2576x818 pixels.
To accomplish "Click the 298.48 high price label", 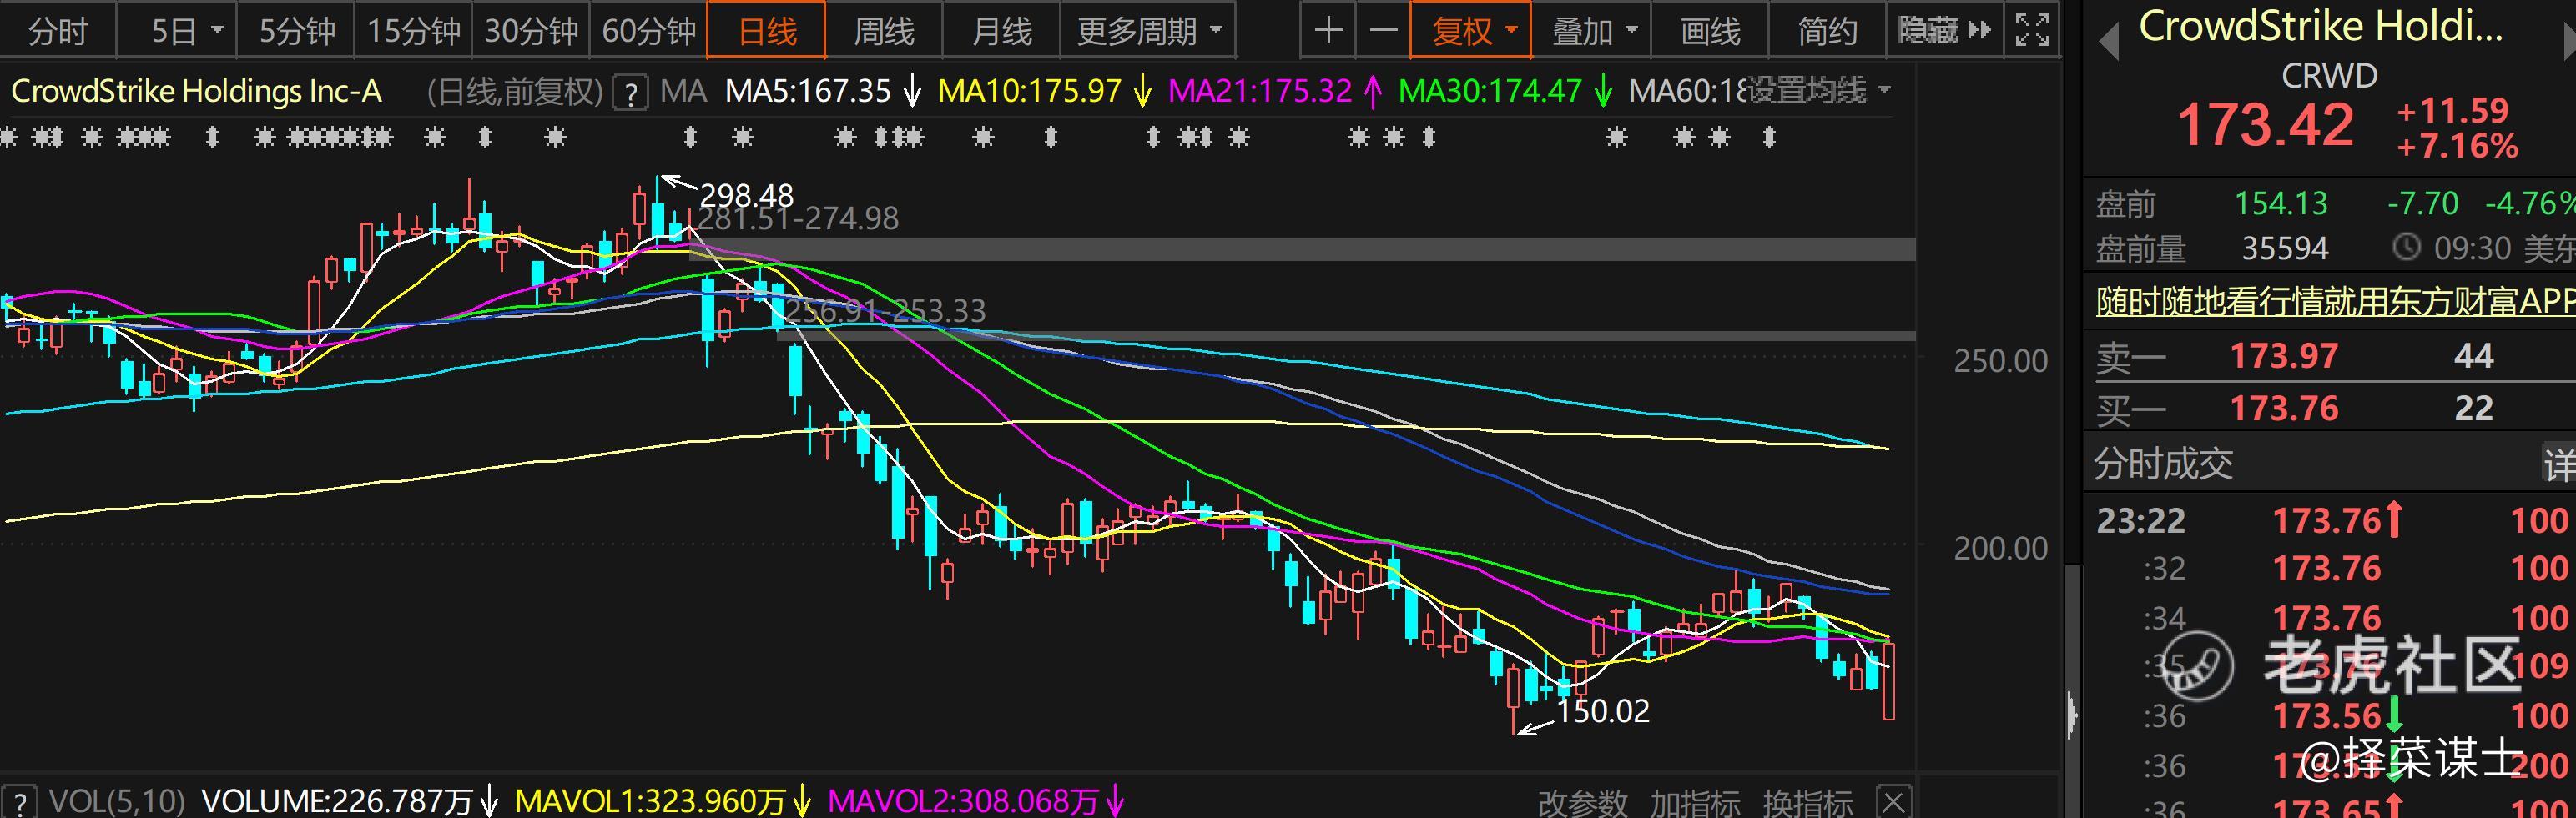I will point(746,195).
